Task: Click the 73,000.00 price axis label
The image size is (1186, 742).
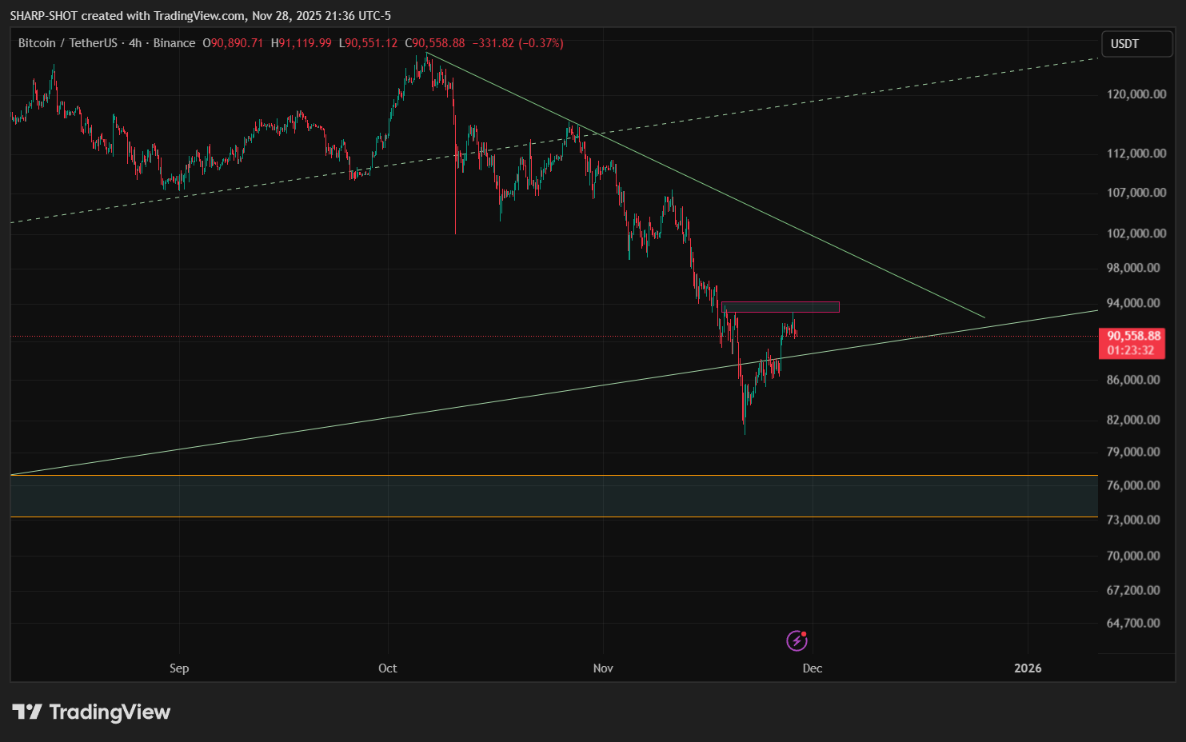Action: 1133,520
